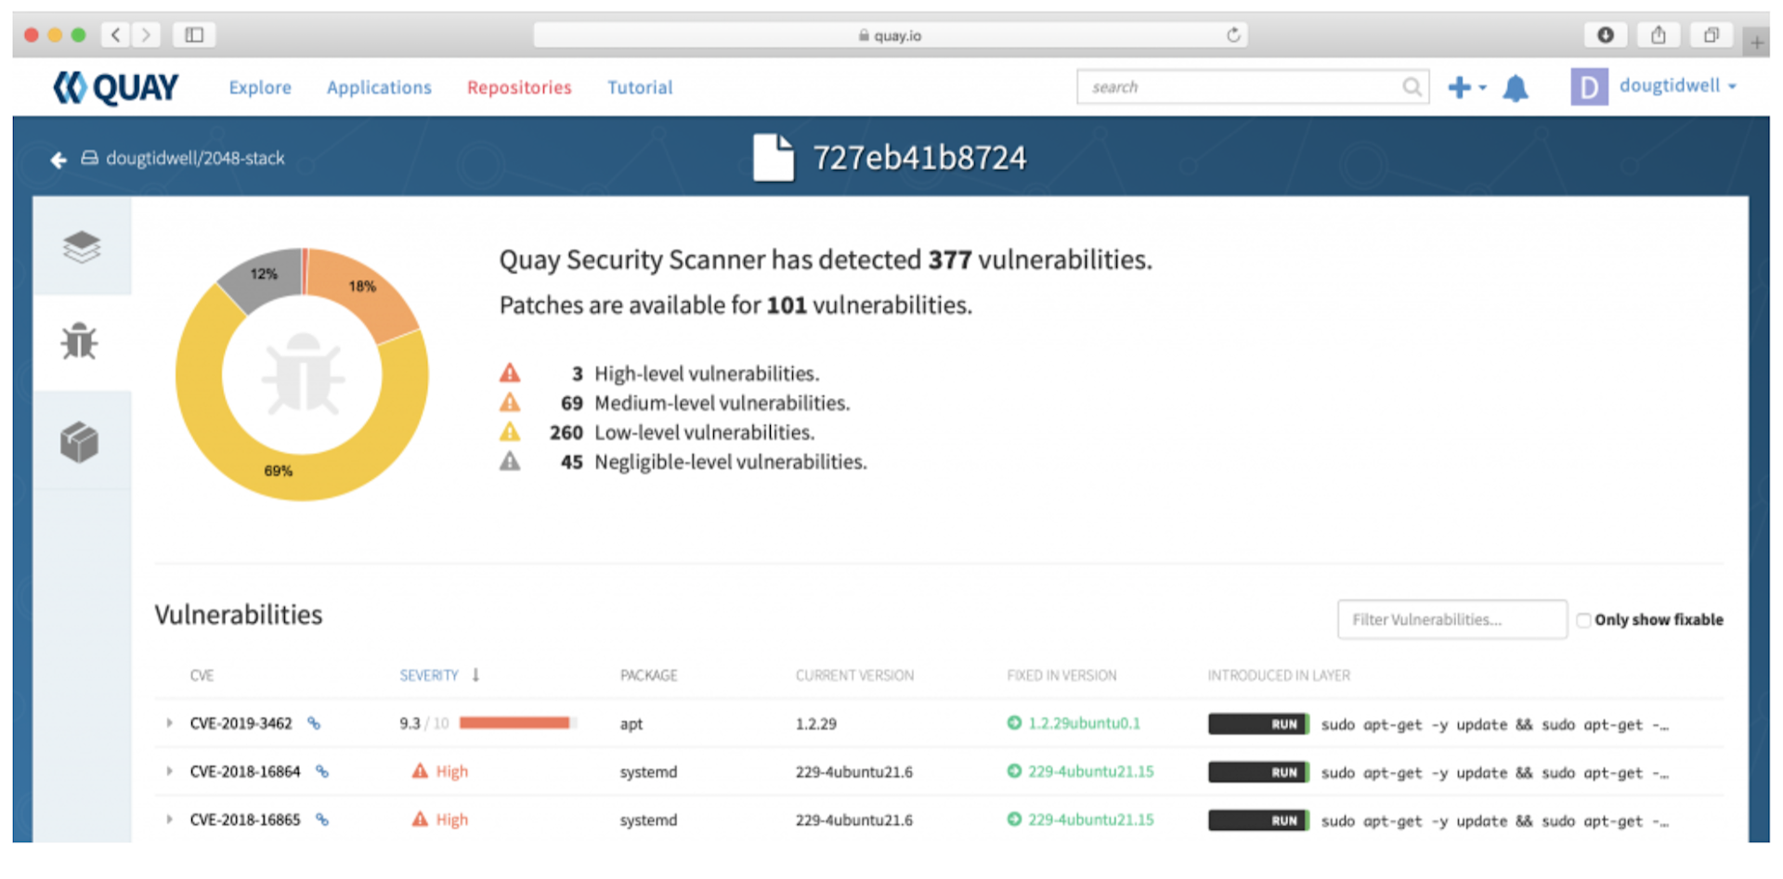
Task: Click the Filter Vulnerabilities input field
Action: [1451, 620]
